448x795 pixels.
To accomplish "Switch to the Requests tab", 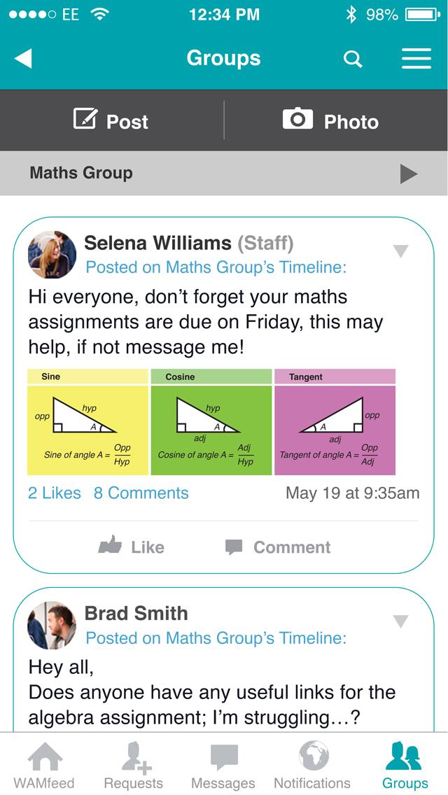I will [133, 764].
